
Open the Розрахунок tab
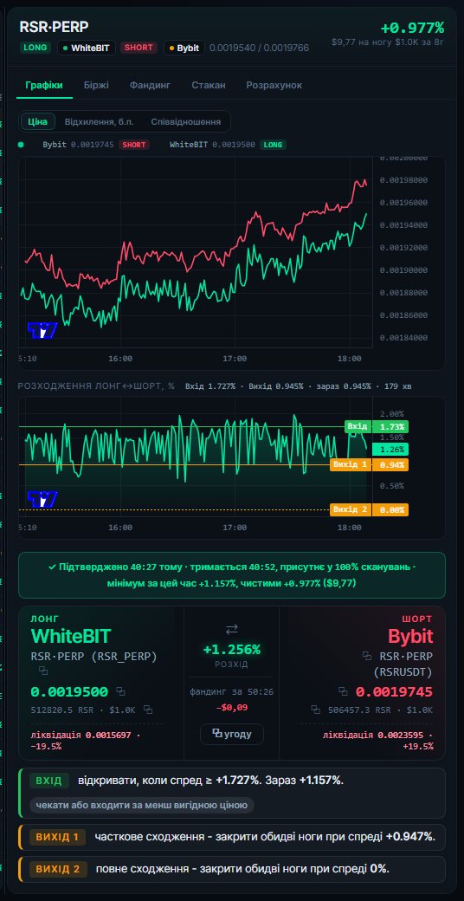click(274, 85)
